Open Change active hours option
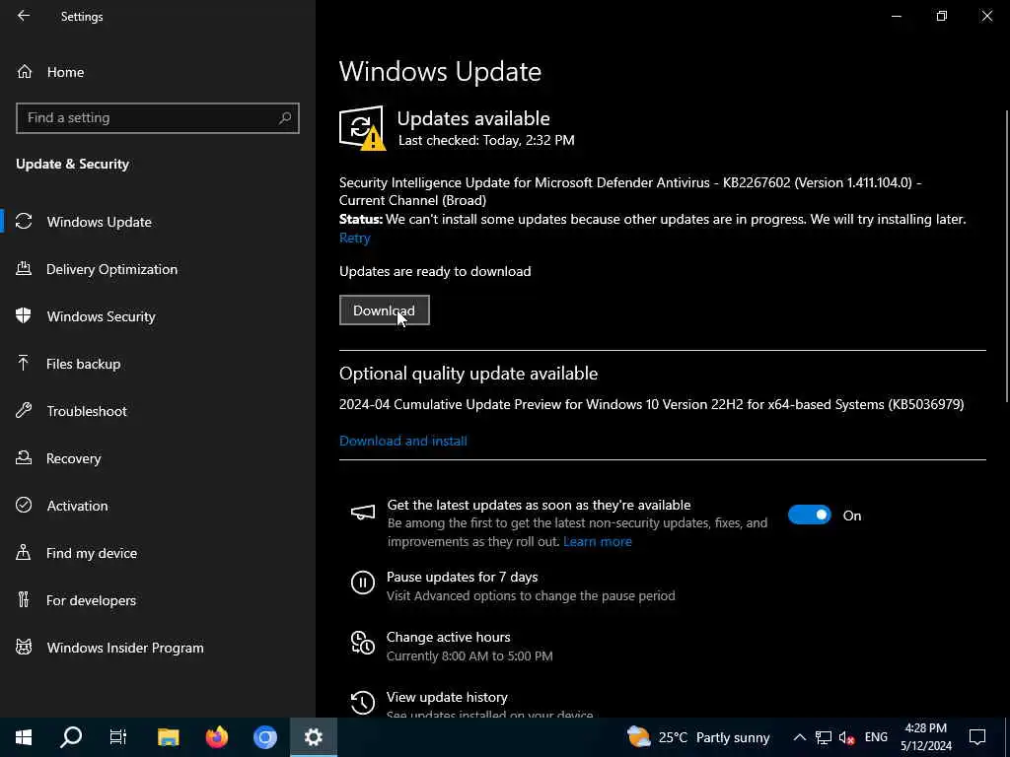Image resolution: width=1010 pixels, height=757 pixels. point(449,637)
